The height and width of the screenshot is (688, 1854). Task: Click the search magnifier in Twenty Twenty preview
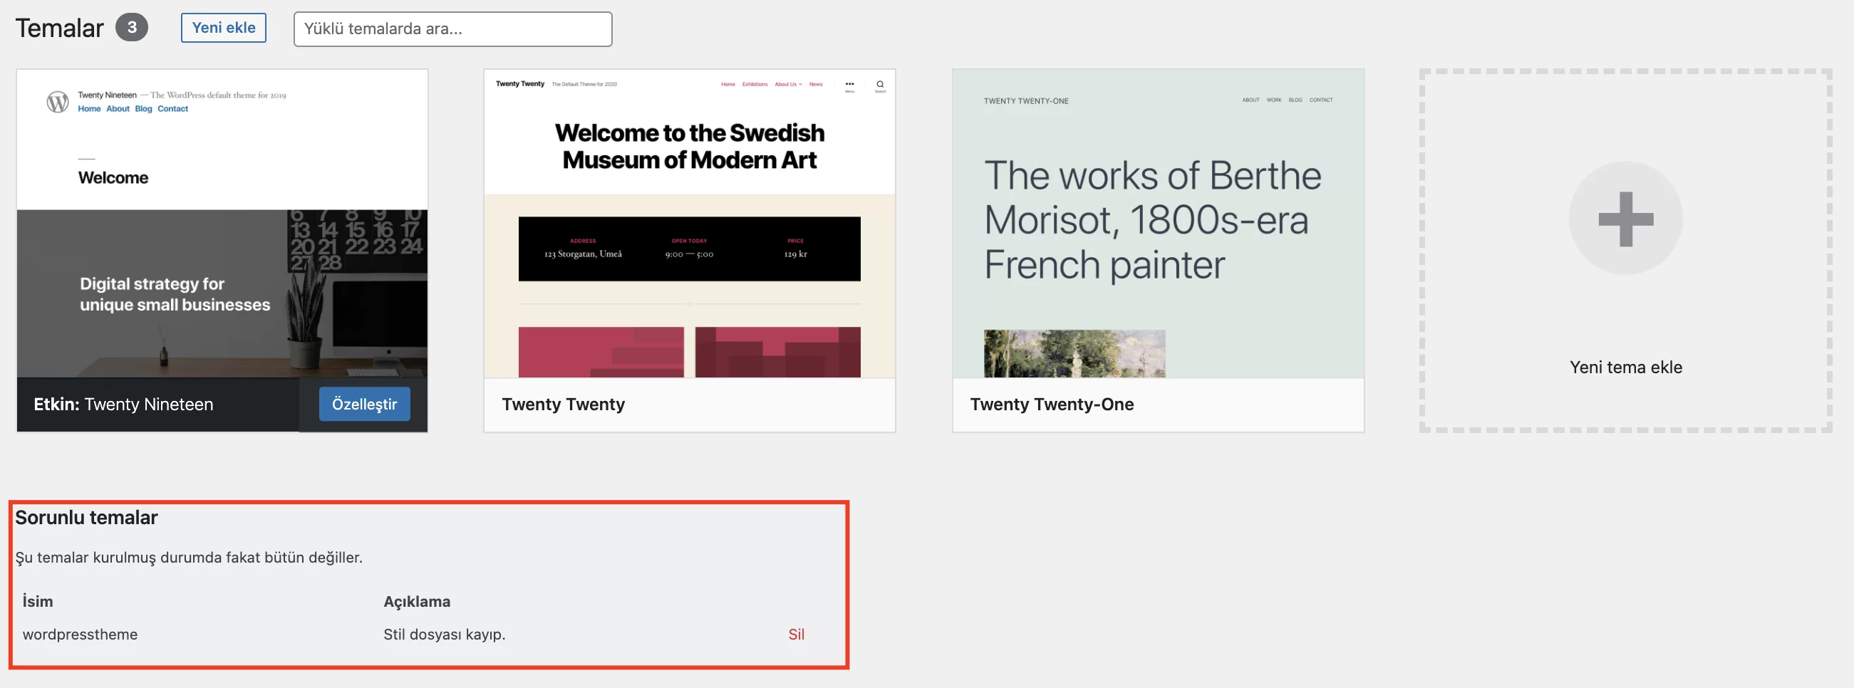click(x=879, y=85)
